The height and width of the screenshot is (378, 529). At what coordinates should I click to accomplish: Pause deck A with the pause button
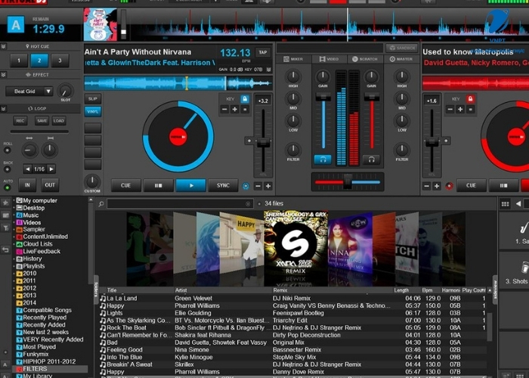coord(158,186)
